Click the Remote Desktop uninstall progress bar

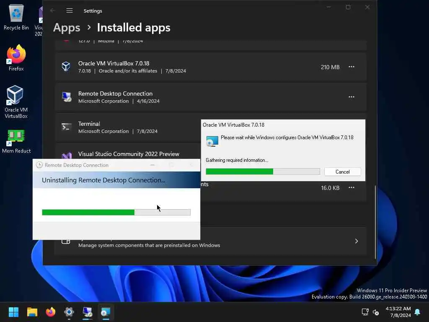116,212
